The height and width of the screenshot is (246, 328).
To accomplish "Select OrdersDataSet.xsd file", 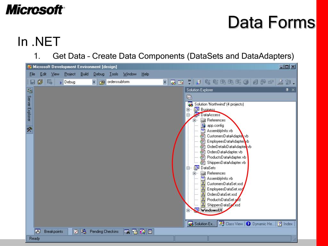I will coord(222,194).
